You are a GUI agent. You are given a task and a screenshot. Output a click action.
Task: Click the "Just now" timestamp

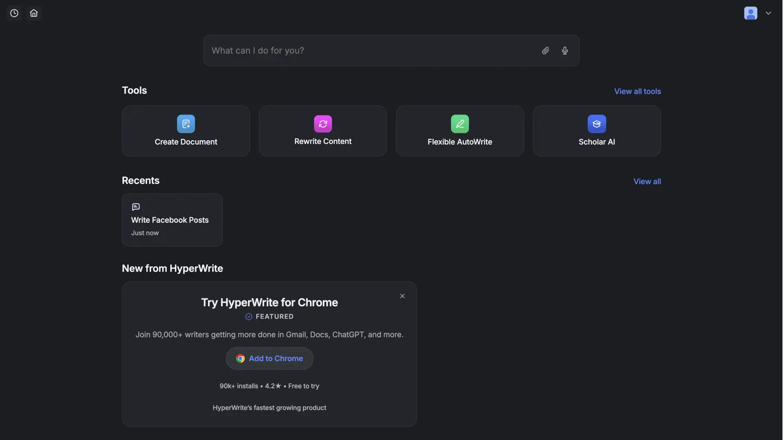tap(145, 233)
